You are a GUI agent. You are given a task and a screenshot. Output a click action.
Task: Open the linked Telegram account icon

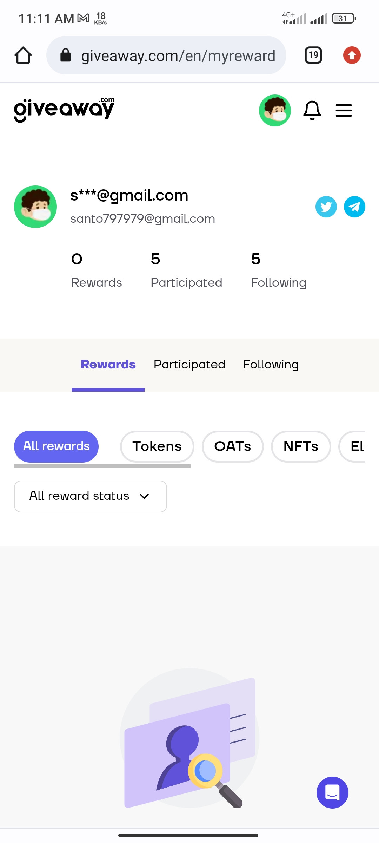click(354, 207)
